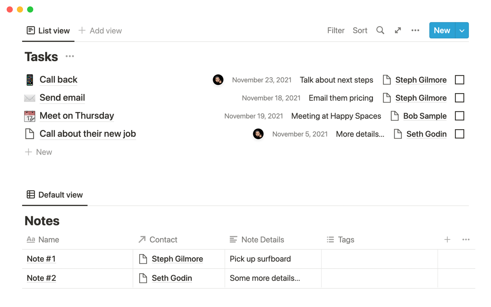Mark Call about their new job done
The image size is (491, 307).
459,134
